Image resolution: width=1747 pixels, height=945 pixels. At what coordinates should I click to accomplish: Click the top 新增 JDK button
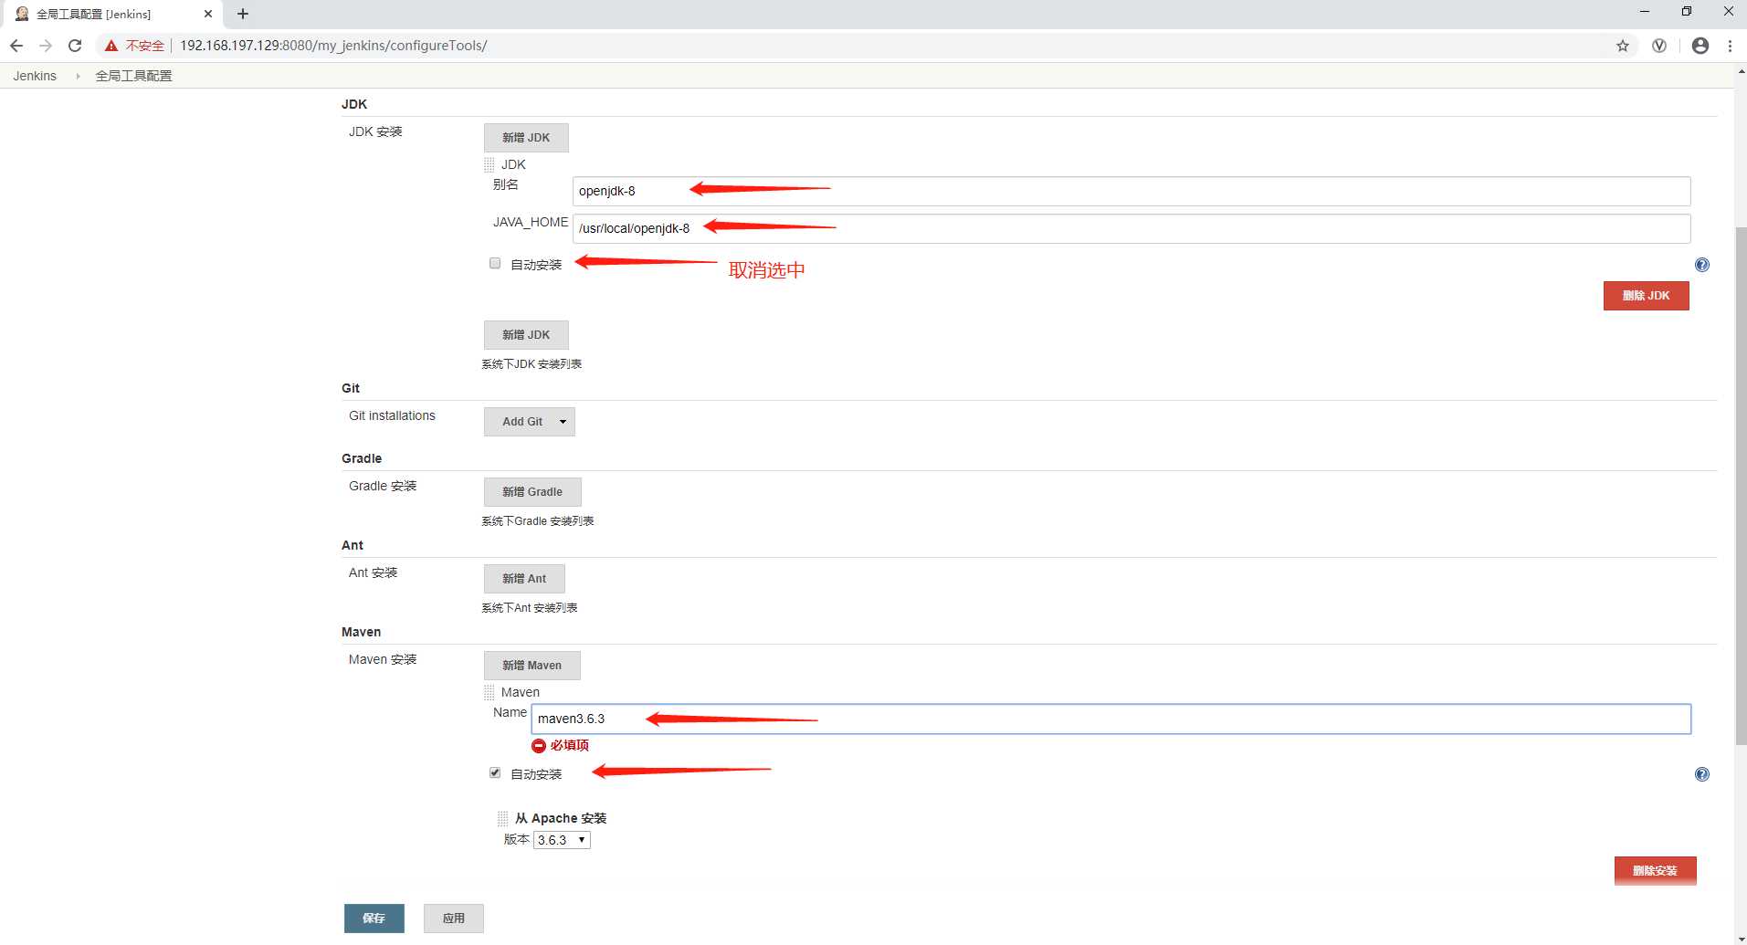pyautogui.click(x=526, y=138)
